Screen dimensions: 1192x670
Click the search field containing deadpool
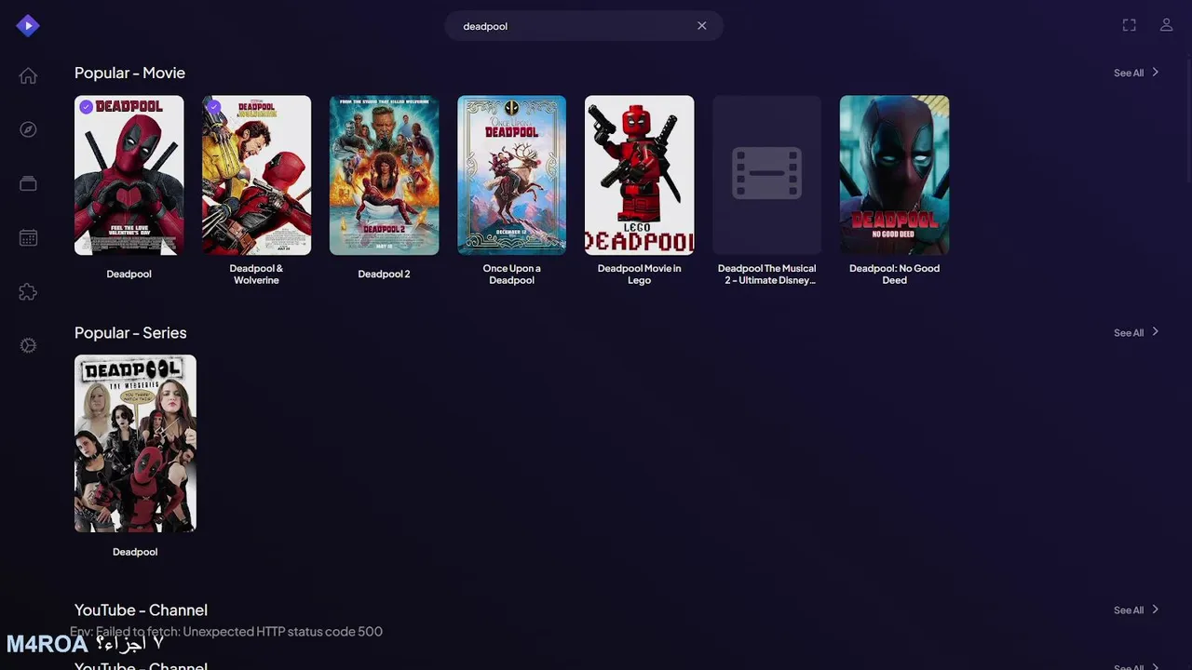[584, 26]
